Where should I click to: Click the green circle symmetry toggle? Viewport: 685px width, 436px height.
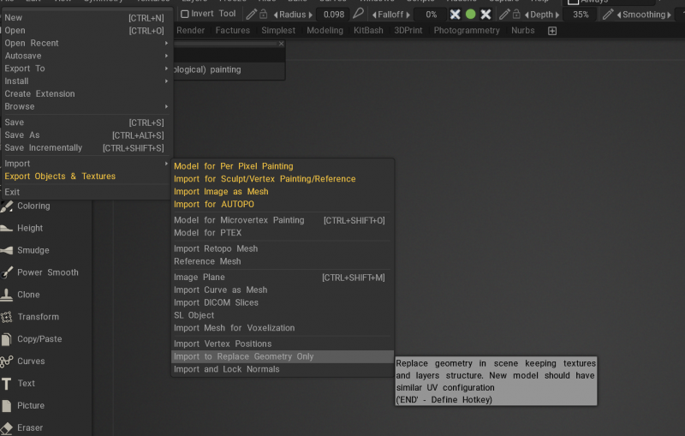470,15
